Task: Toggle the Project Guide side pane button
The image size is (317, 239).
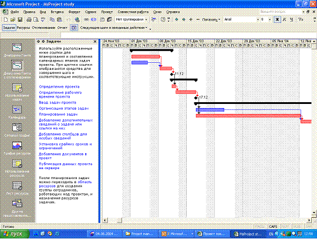Action: tap(74, 28)
